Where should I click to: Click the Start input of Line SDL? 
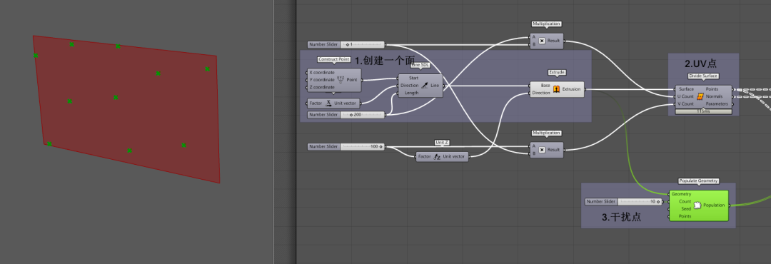[413, 78]
